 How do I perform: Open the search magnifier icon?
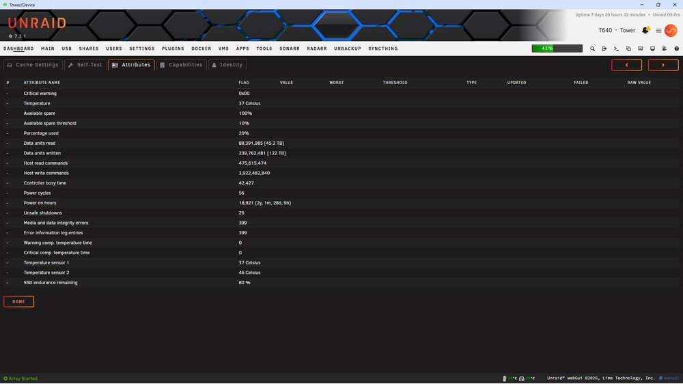coord(592,49)
